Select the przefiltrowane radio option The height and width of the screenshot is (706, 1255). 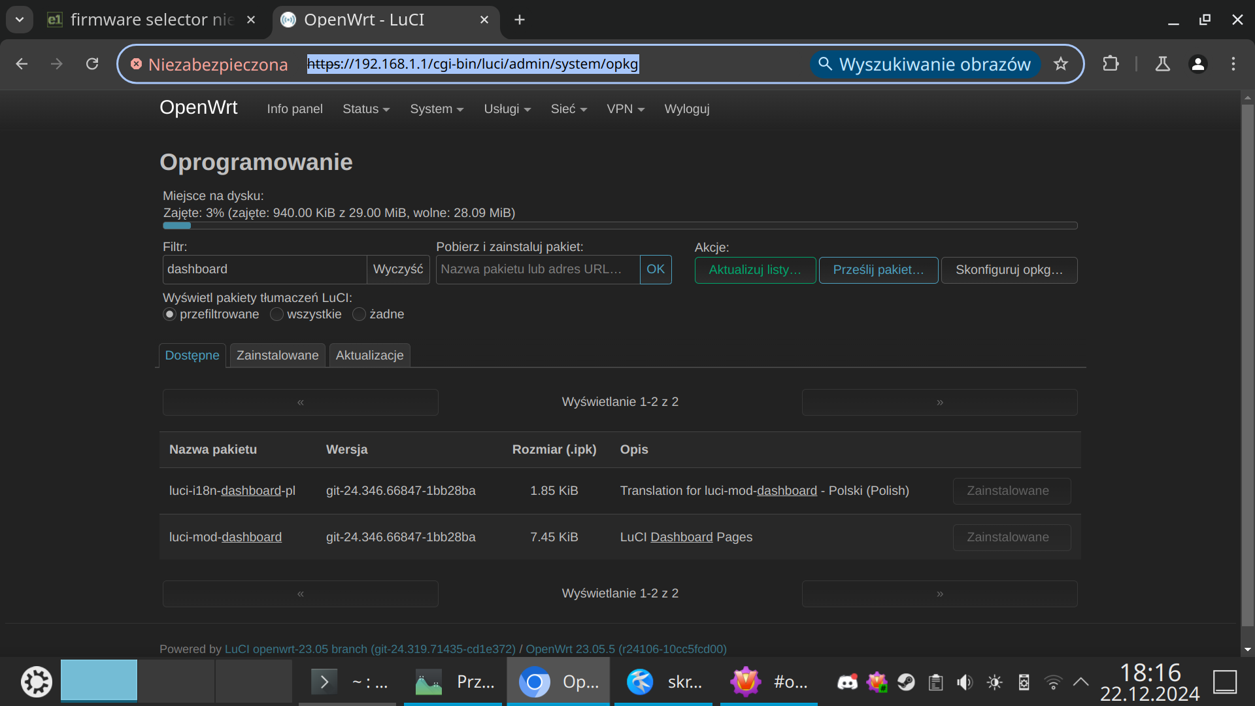click(170, 314)
